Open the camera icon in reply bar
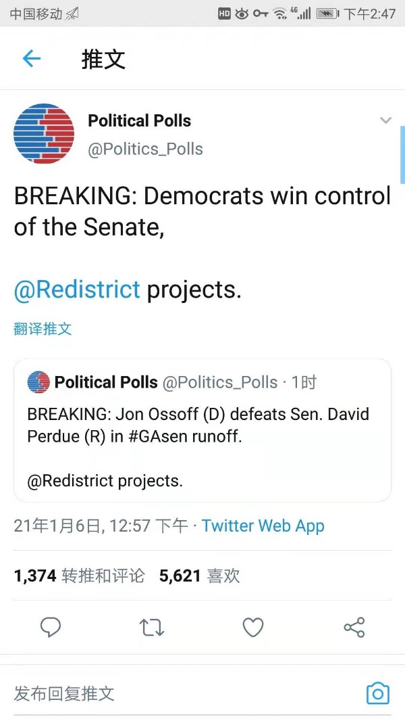405x721 pixels. 378,693
